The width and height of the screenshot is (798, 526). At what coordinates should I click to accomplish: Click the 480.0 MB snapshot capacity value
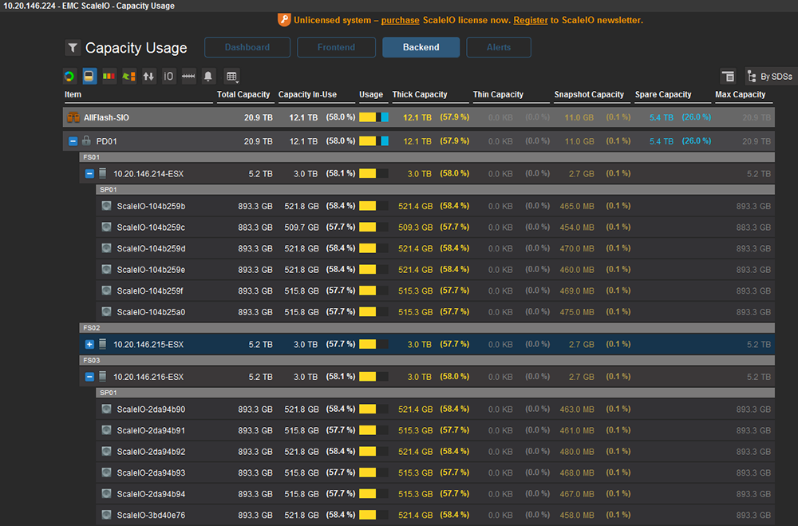click(x=577, y=452)
